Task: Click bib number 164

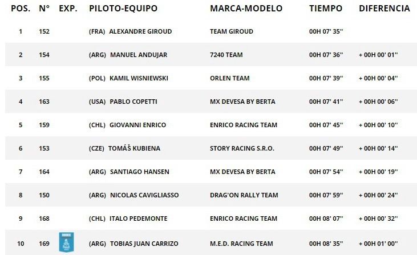Action: pos(44,172)
